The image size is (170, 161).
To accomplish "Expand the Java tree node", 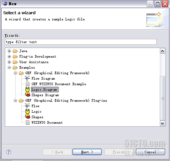I will pos(9,51).
